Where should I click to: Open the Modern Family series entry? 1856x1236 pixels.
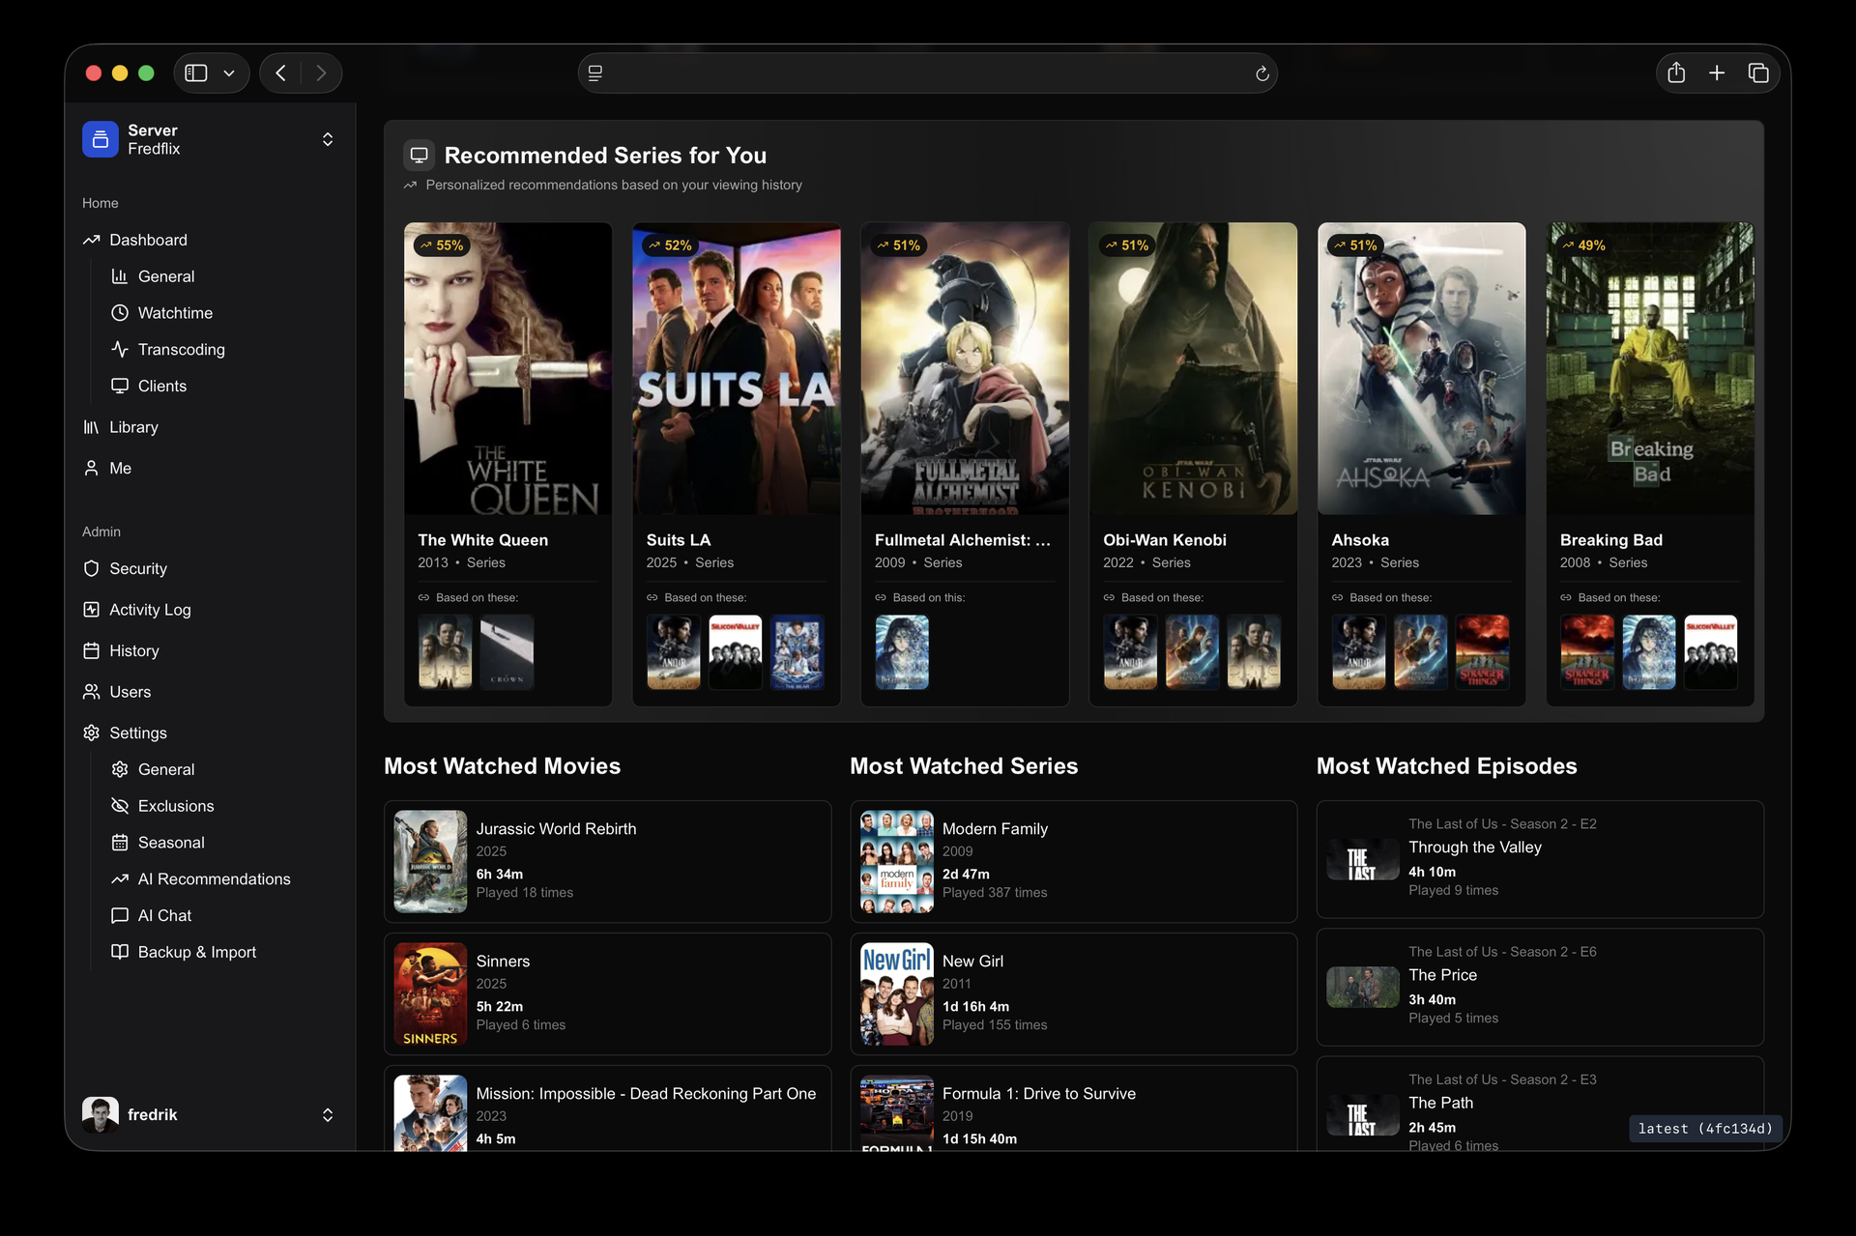click(x=1073, y=861)
